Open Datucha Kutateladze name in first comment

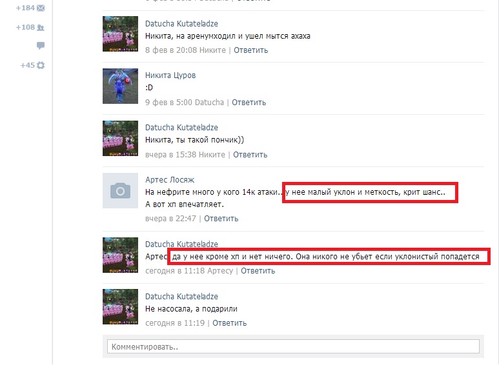181,23
